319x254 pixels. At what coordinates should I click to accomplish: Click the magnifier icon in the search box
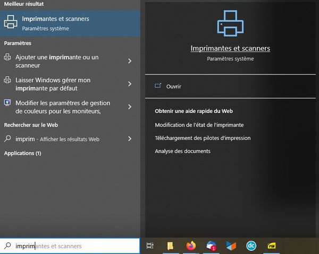7,246
